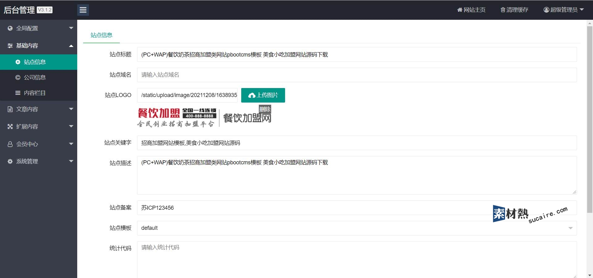The width and height of the screenshot is (593, 278).
Task: Click the home icon beside 网站主页
Action: tap(460, 10)
